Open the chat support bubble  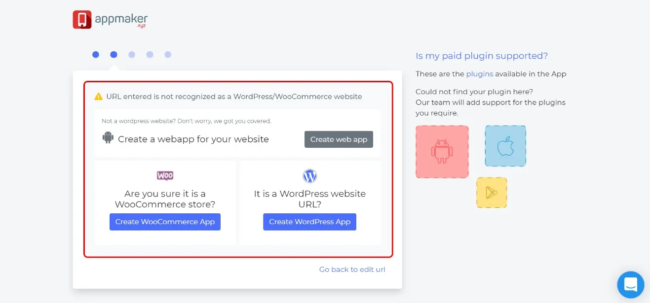pyautogui.click(x=631, y=285)
